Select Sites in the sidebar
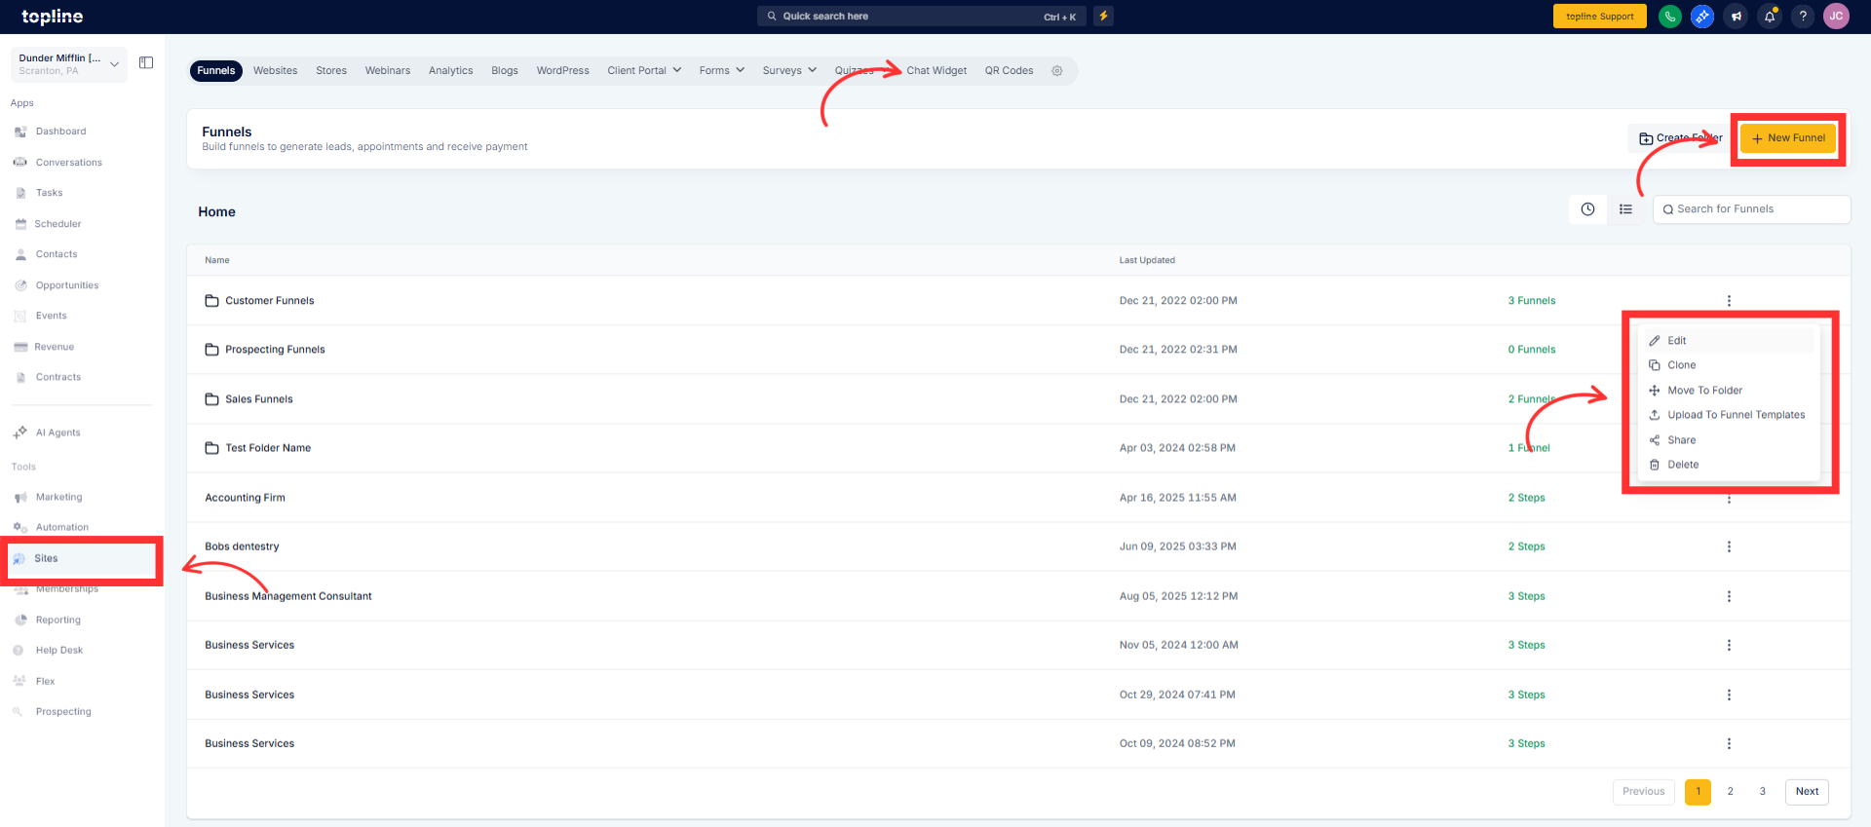 tap(82, 559)
